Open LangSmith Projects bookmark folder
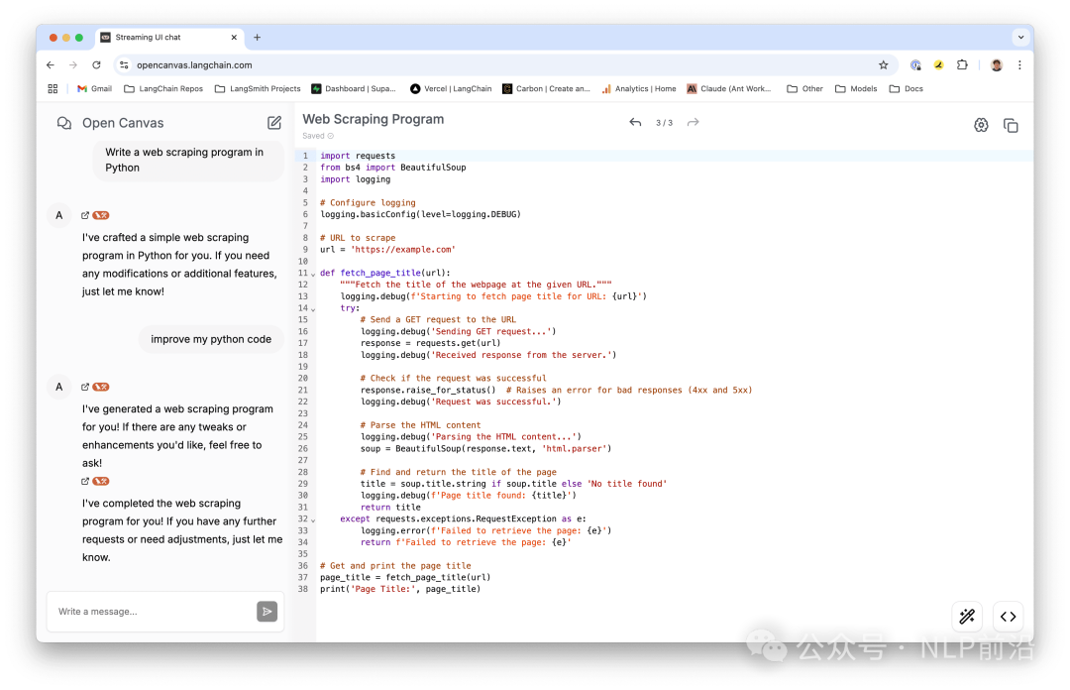 tap(258, 89)
